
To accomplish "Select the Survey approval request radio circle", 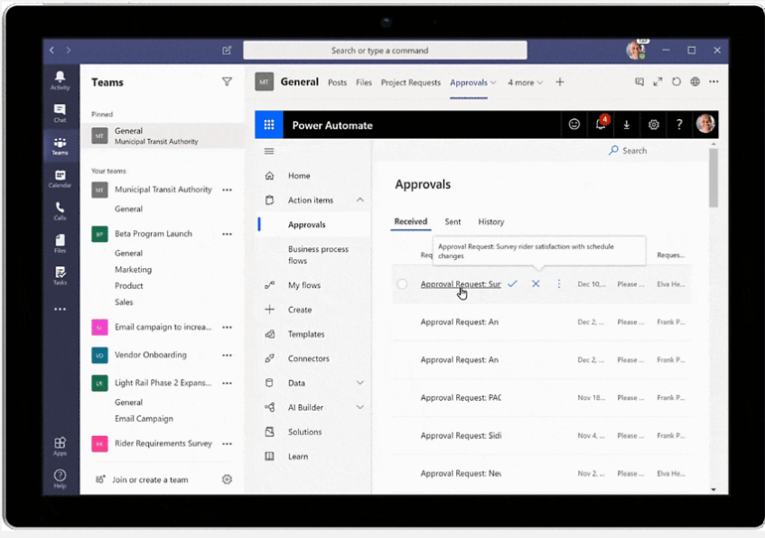I will 402,284.
